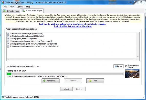Pause the indexing process
Viewport: 146px width, 100px height.
point(118,66)
